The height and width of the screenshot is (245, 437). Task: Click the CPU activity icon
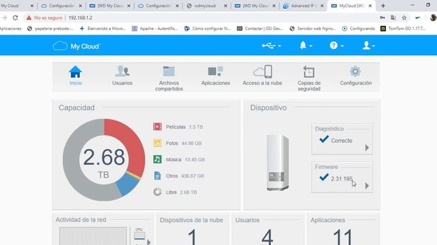[x=139, y=233]
